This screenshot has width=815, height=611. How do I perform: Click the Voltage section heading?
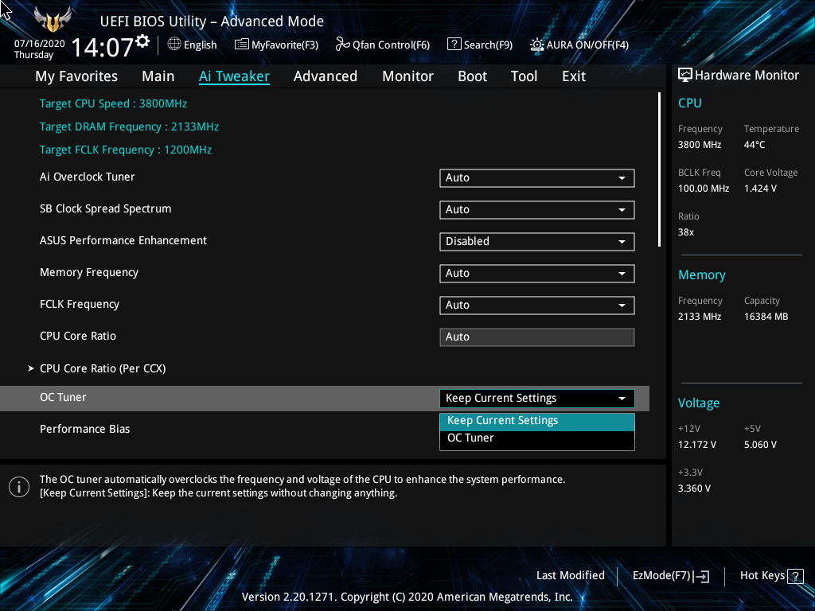coord(699,403)
